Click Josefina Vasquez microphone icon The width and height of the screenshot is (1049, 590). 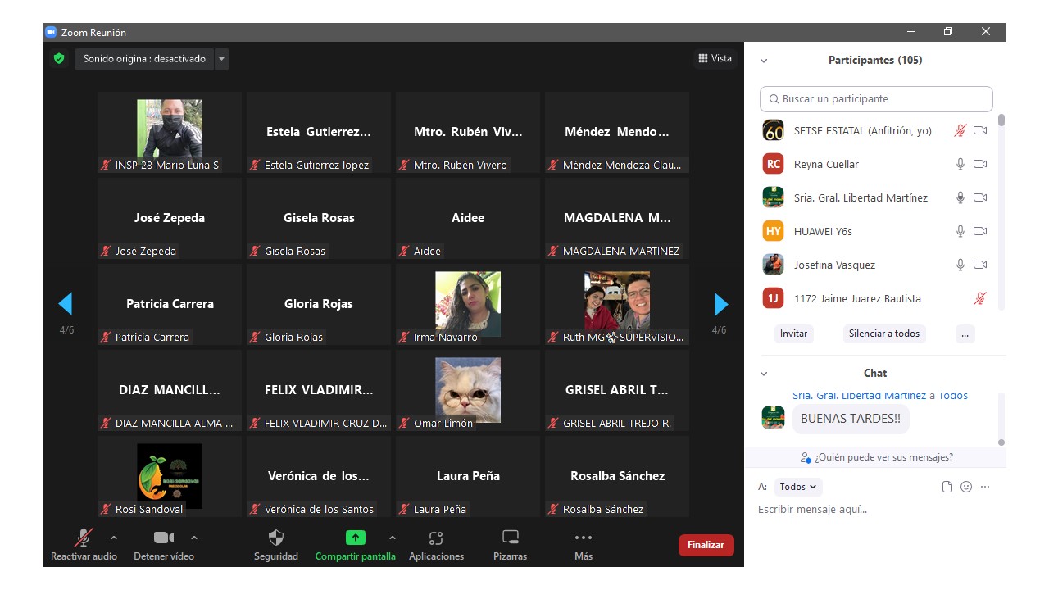[960, 265]
